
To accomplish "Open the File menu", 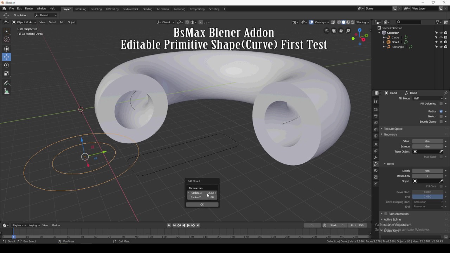I will tap(11, 8).
